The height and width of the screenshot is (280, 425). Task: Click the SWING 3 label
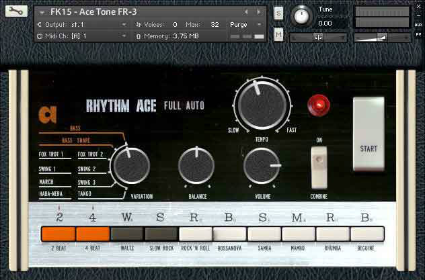(x=87, y=183)
